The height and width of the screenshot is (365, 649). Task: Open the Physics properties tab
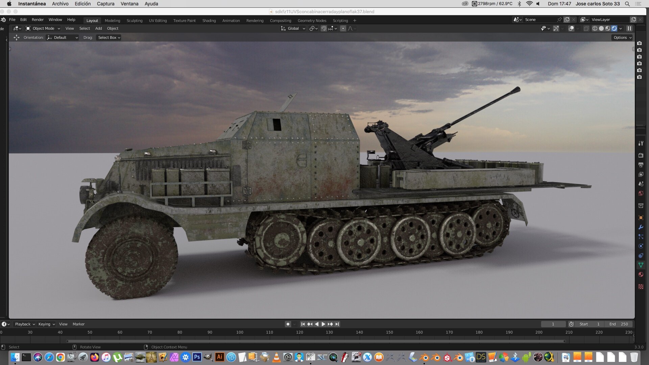[641, 246]
